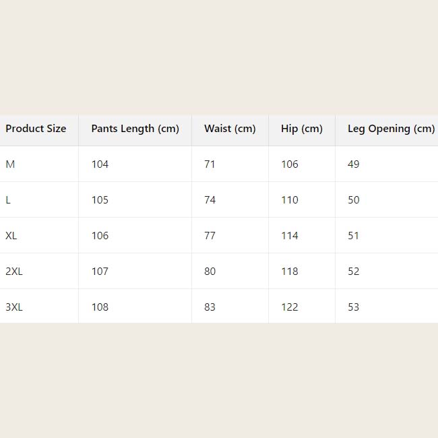This screenshot has width=438, height=438.
Task: Select the L size row label
Action: click(x=9, y=200)
